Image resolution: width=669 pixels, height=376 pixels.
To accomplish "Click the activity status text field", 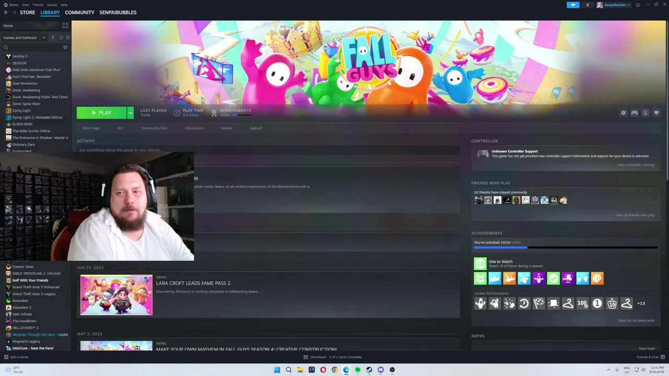I will point(268,150).
